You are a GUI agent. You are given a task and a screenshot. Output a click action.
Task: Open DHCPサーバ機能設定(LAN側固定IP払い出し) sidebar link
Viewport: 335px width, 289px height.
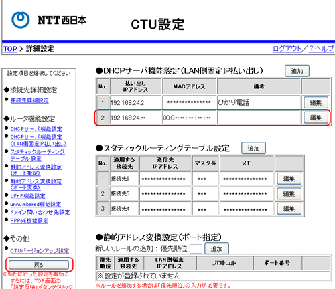point(38,140)
